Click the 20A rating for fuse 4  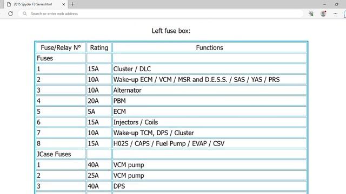99,101
